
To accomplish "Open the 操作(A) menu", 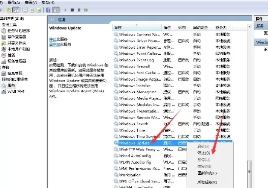I will pyautogui.click(x=14, y=3).
